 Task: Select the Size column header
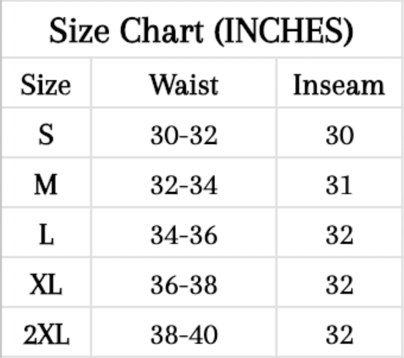pyautogui.click(x=46, y=85)
